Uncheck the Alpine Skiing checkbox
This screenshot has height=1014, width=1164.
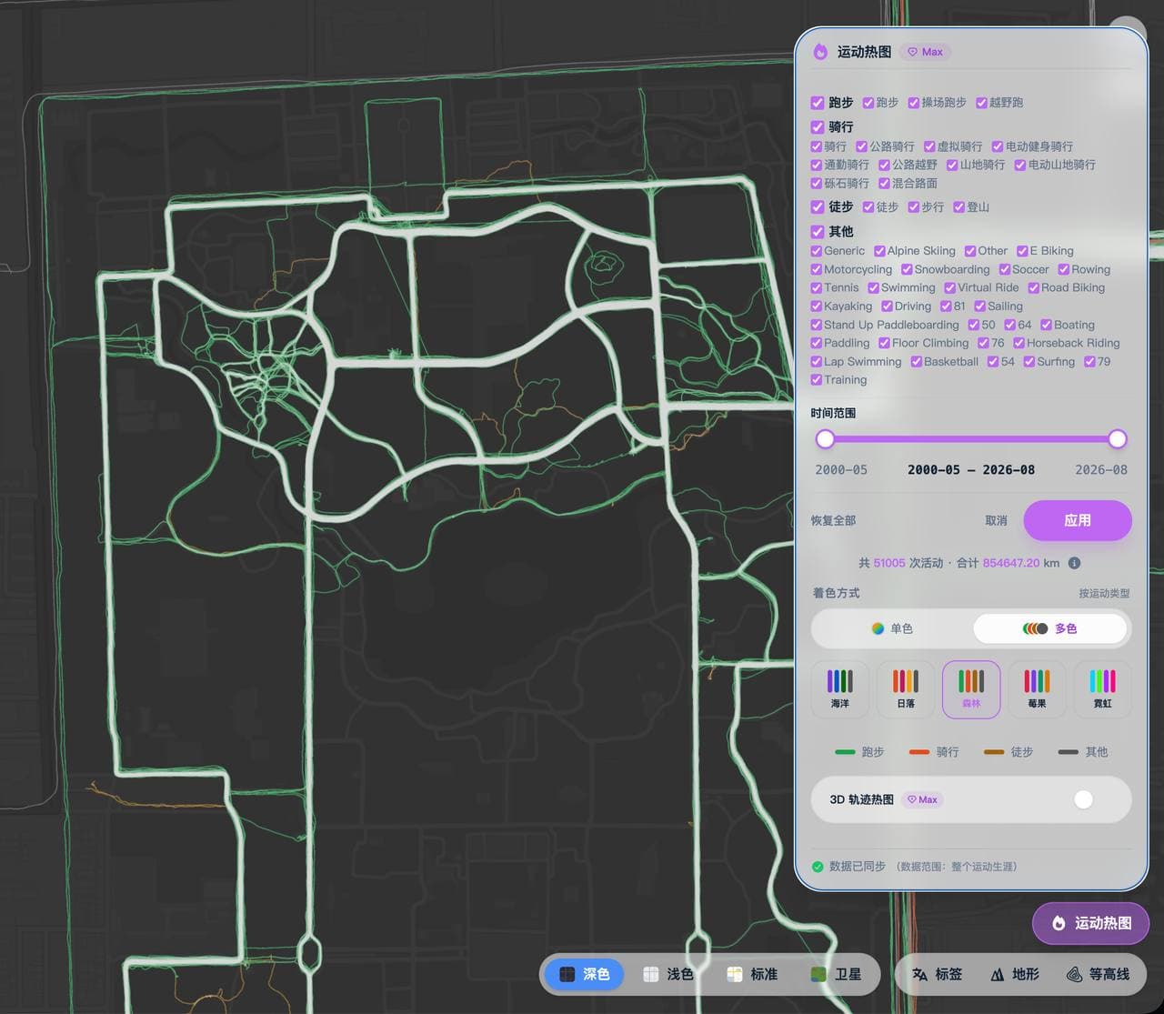879,251
